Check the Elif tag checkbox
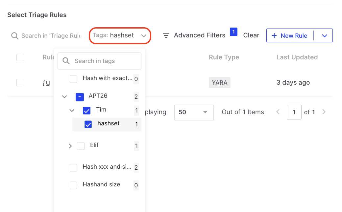This screenshot has height=212, width=342. tap(81, 146)
